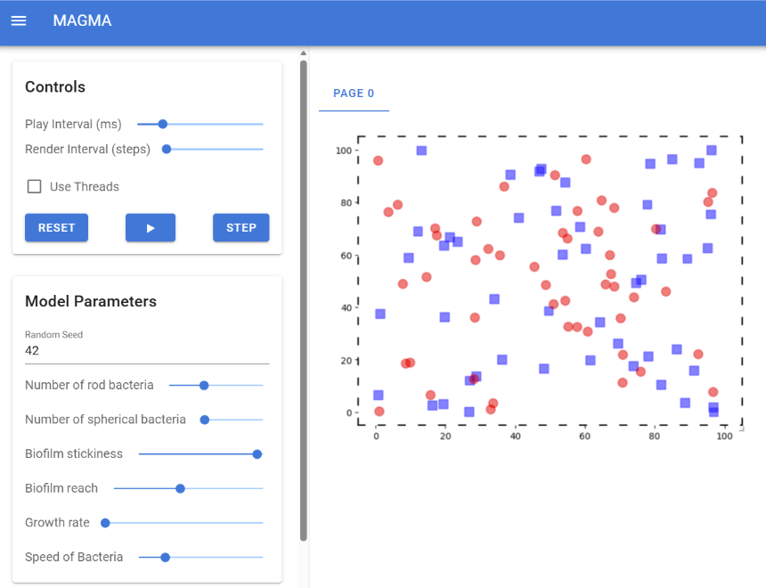Click the MAGMA title in header
Viewport: 766px width, 588px height.
(82, 20)
